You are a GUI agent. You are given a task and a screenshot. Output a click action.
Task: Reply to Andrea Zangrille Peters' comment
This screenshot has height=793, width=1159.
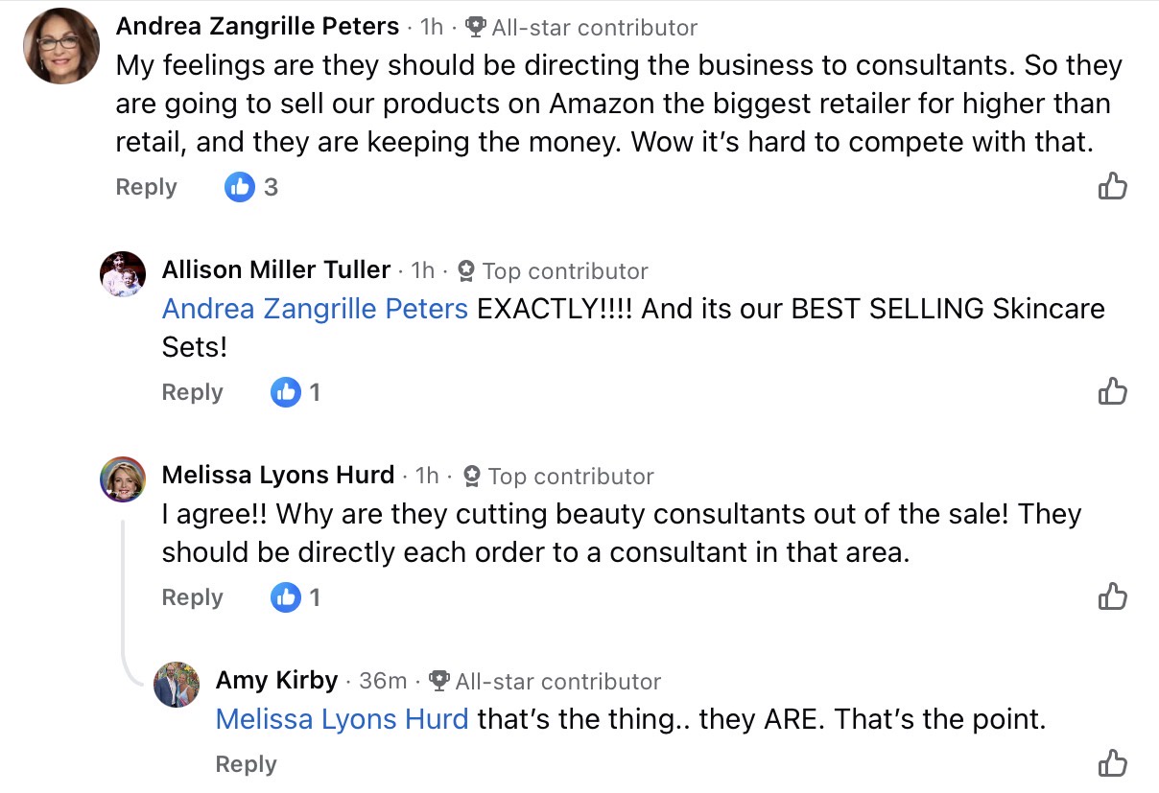click(146, 187)
